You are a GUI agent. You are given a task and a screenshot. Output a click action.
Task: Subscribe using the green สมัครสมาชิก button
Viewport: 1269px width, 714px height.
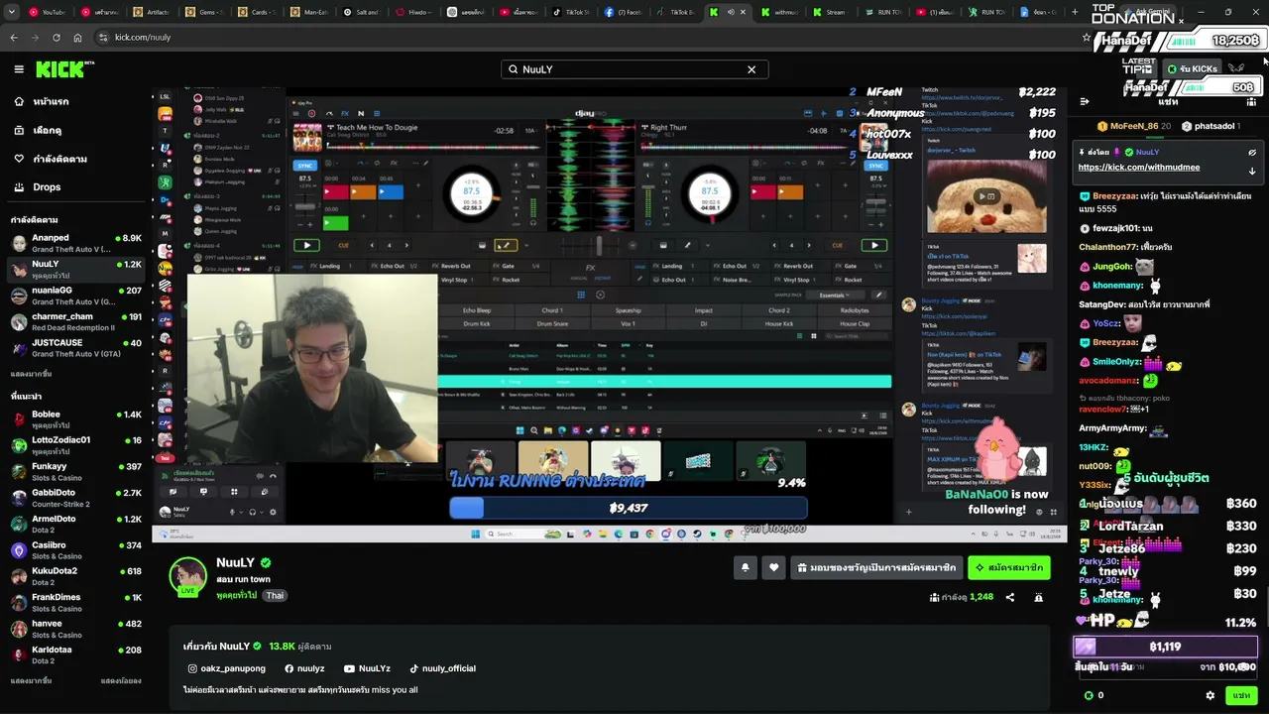[1009, 567]
